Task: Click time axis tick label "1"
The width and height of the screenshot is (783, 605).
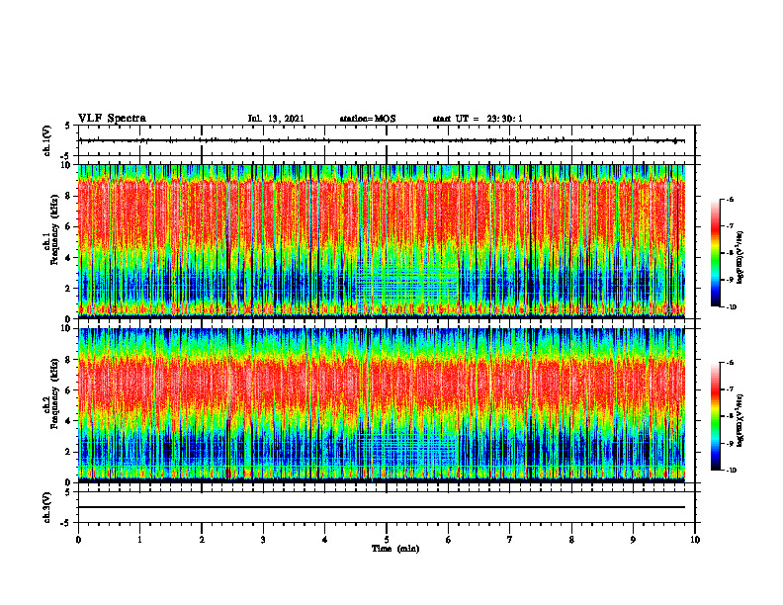Action: 139,540
